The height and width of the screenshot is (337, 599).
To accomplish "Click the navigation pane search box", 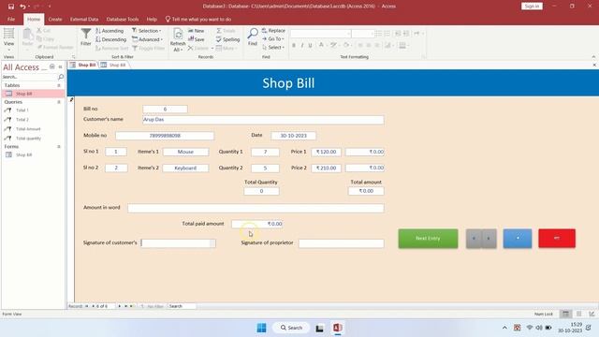I will pos(30,77).
